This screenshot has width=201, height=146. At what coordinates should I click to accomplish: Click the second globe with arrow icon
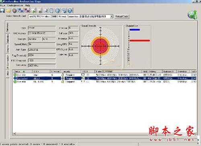coord(64,11)
